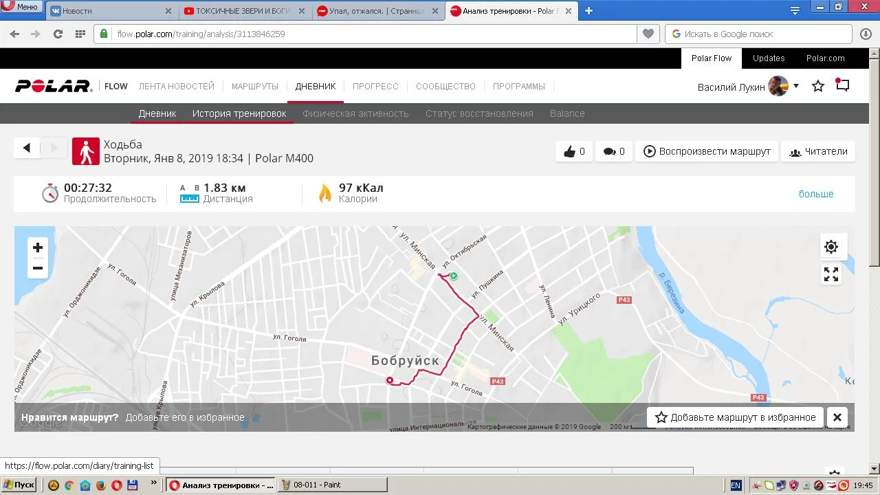
Task: Open ДНЕВНИК section
Action: tap(316, 87)
